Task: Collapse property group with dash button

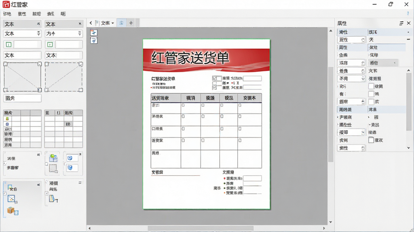Action: point(408,39)
